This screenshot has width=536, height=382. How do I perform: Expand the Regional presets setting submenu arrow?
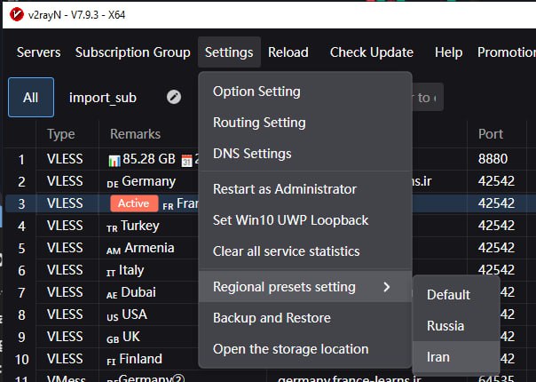(387, 287)
